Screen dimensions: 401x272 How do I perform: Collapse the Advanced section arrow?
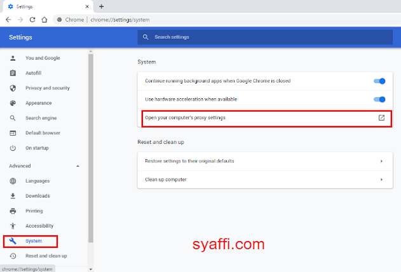tap(78, 166)
